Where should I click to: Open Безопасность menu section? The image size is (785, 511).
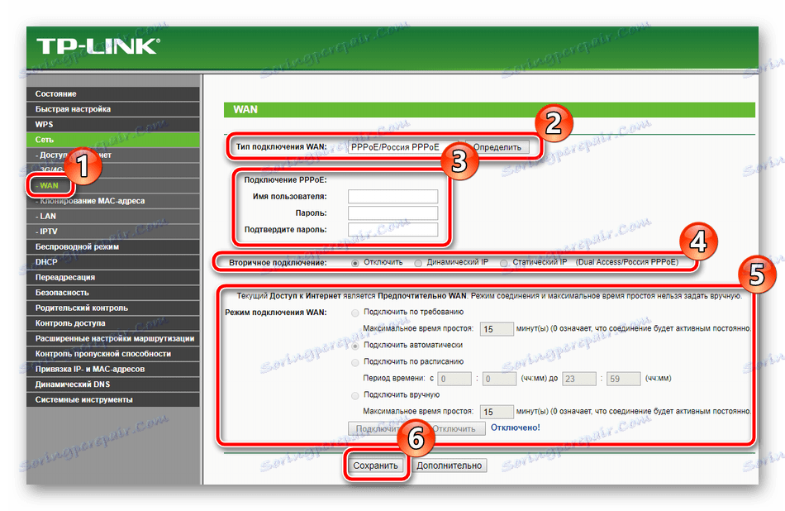tap(112, 292)
